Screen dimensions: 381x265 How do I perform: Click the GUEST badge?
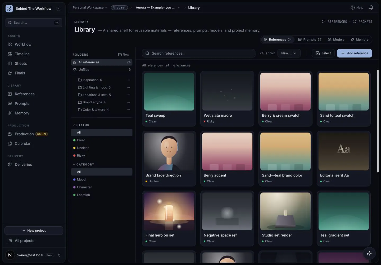tap(119, 8)
